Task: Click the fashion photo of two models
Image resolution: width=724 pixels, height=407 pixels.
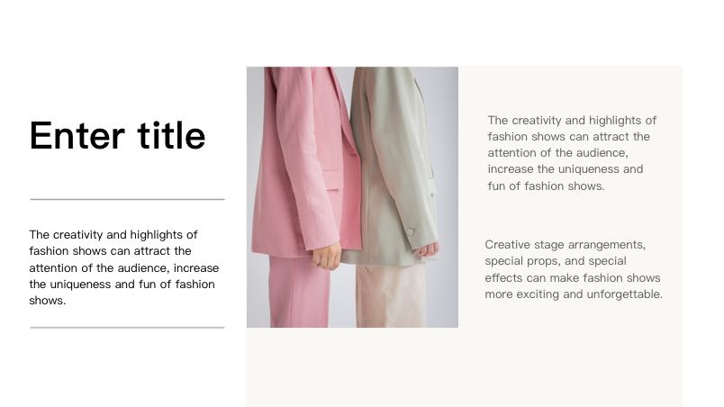Action: (x=352, y=197)
